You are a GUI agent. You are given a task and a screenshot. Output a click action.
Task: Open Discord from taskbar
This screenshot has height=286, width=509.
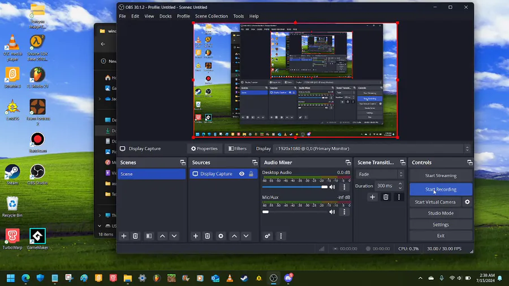[x=288, y=278]
